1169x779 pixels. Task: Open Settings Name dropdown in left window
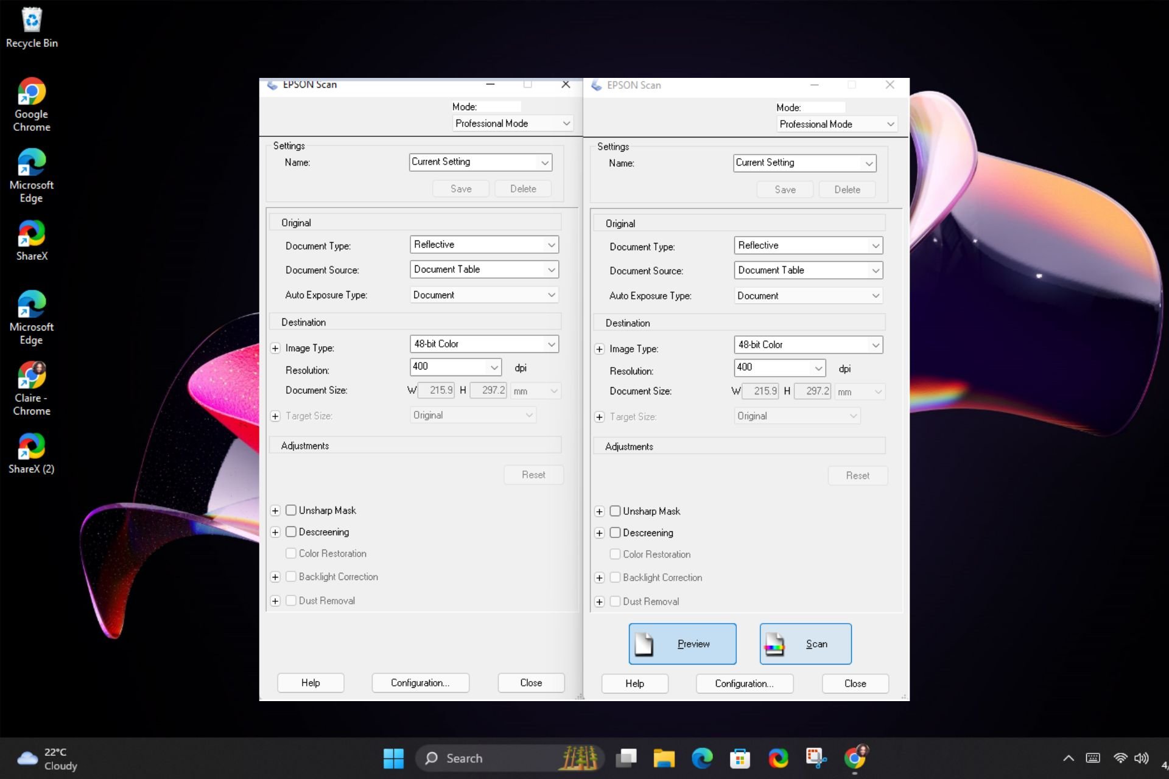tap(481, 162)
